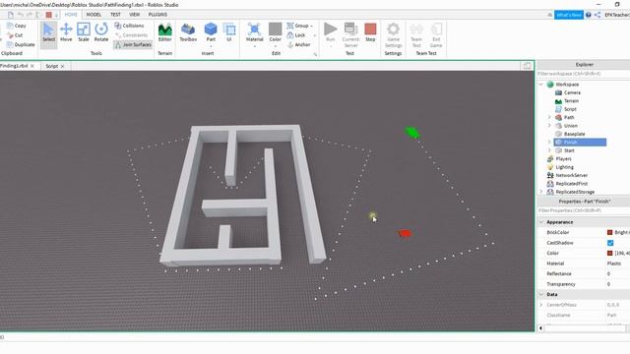Click the quick-access red stop icon
Image resolution: width=630 pixels, height=354 pixels.
pos(48,15)
